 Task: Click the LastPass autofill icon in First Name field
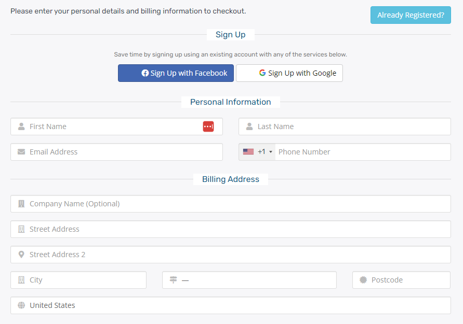pos(208,126)
